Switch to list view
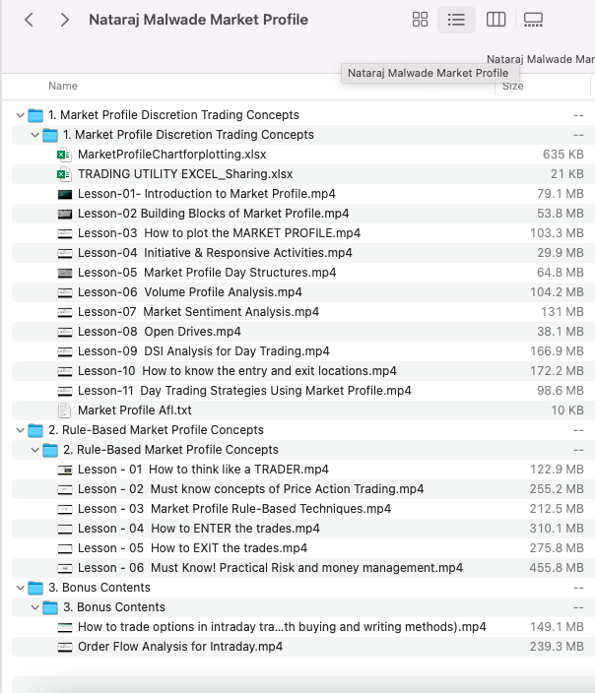 point(456,20)
